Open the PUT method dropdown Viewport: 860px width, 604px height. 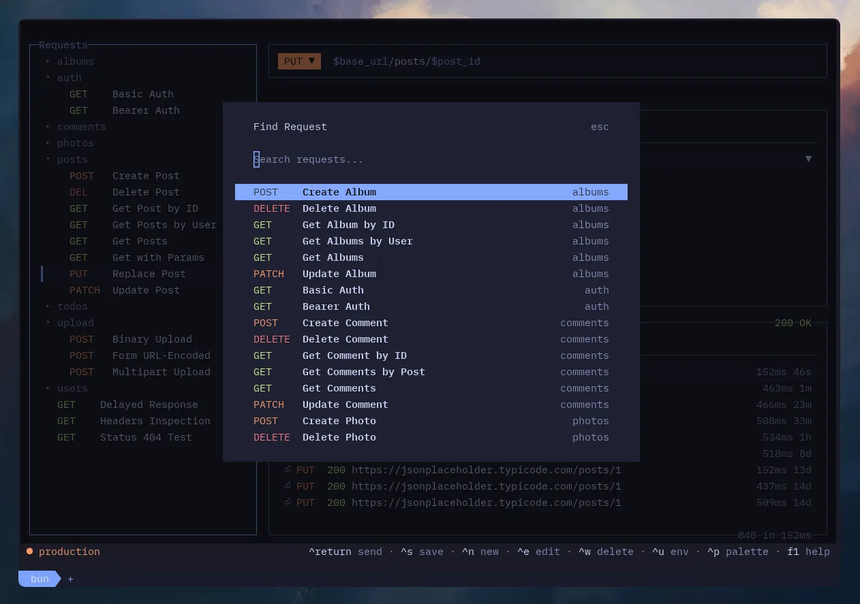(x=299, y=61)
